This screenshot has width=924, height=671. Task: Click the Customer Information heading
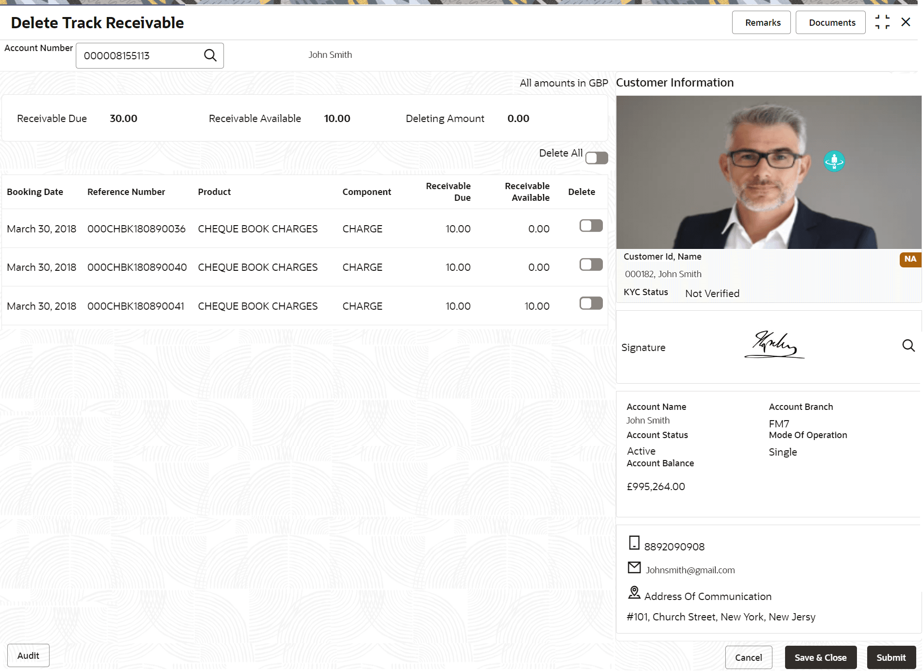click(675, 83)
